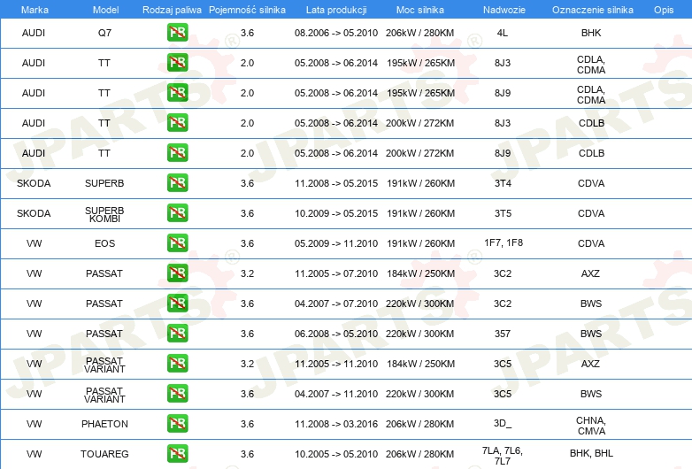Click the fuel icon for the Passat 3.2 3C2 row
This screenshot has width=692, height=469.
[x=177, y=273]
